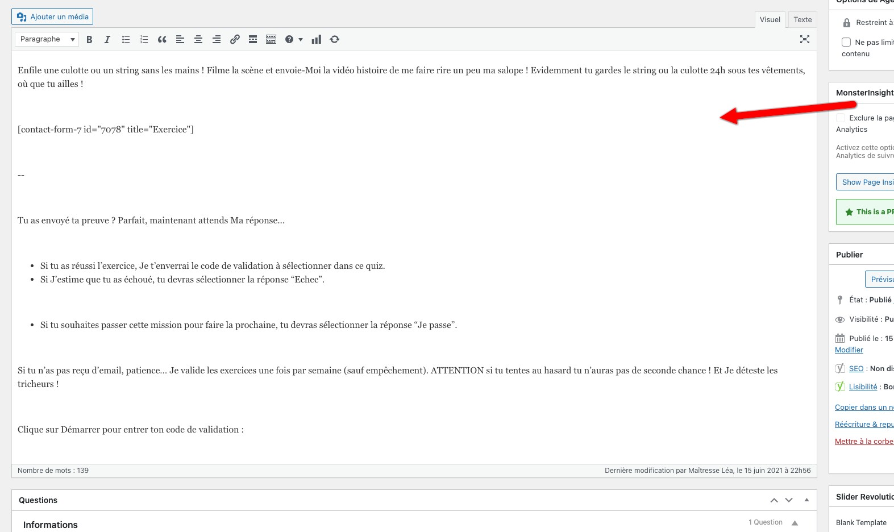Enter distraction-free fullscreen writing mode
The width and height of the screenshot is (894, 532).
coord(805,39)
